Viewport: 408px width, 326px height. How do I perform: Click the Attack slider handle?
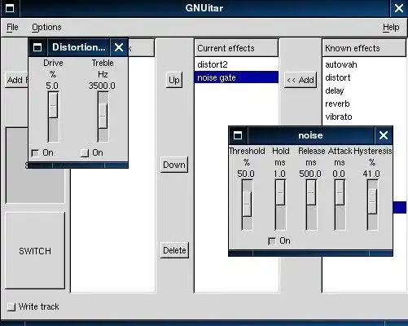point(340,192)
